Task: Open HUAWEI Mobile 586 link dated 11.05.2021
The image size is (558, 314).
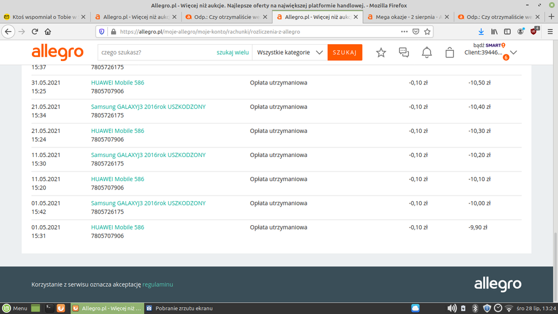Action: [117, 179]
